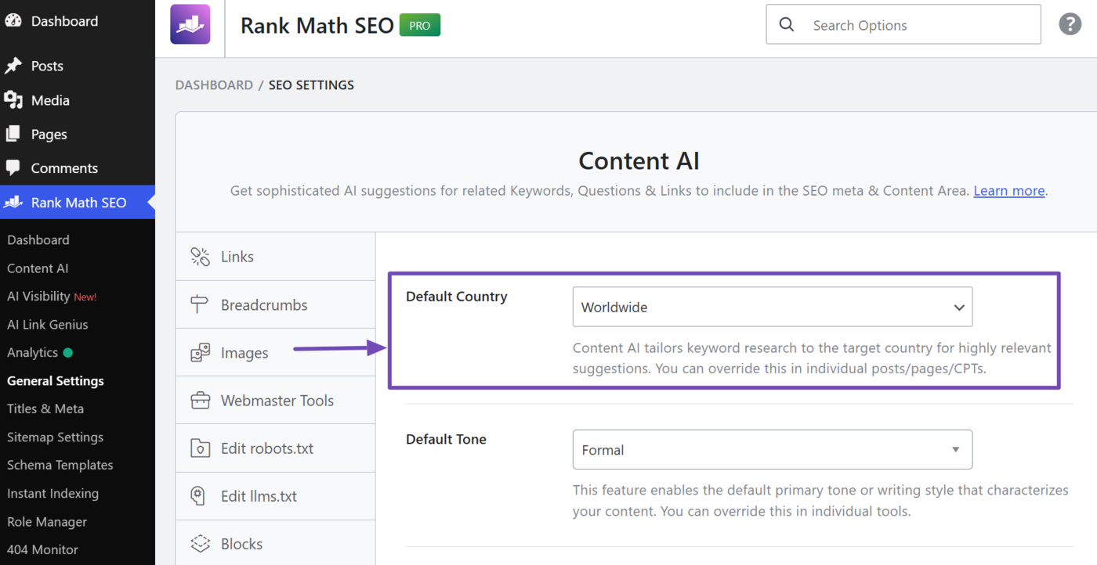
Task: Open Rank Math Dashboard submenu item
Action: point(38,239)
